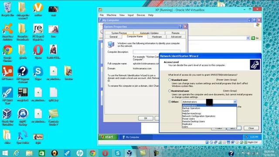Choose Remote Desktop Users in the list

(209, 121)
